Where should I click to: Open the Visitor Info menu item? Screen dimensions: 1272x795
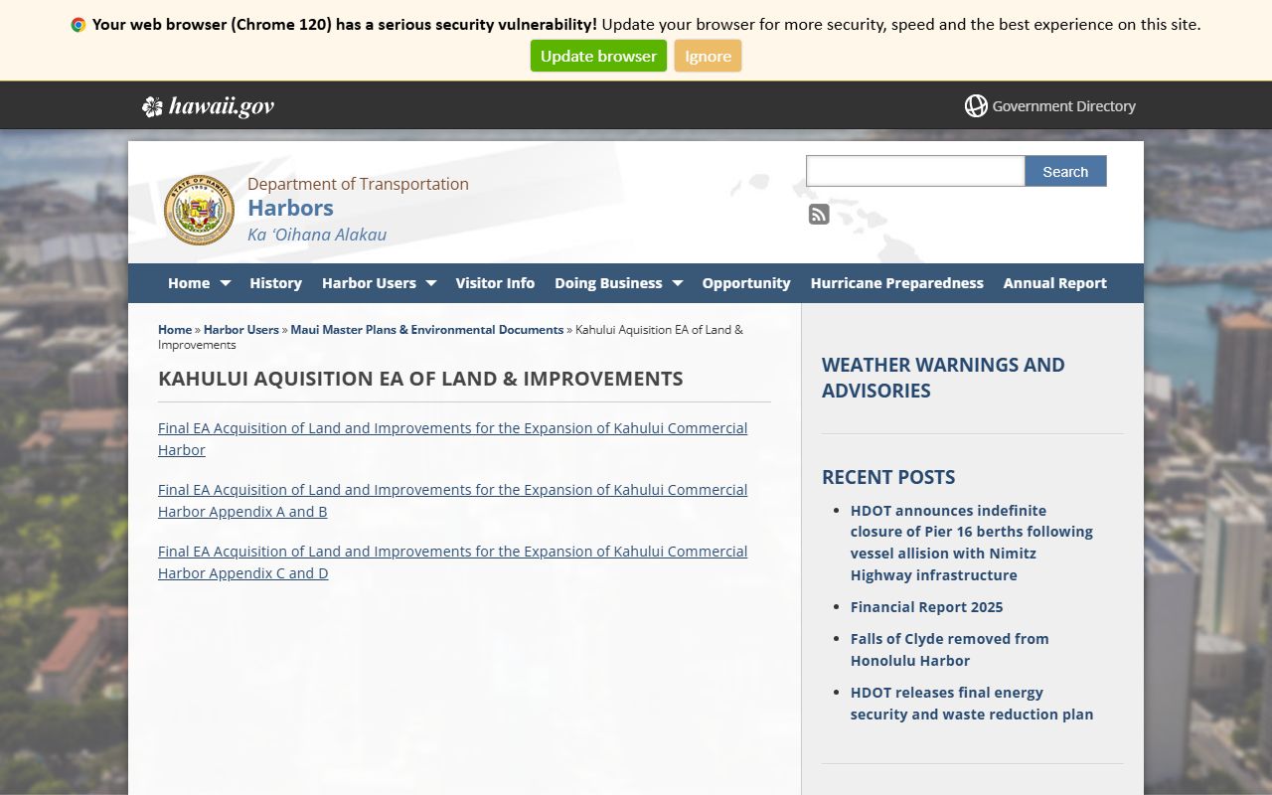pyautogui.click(x=495, y=283)
